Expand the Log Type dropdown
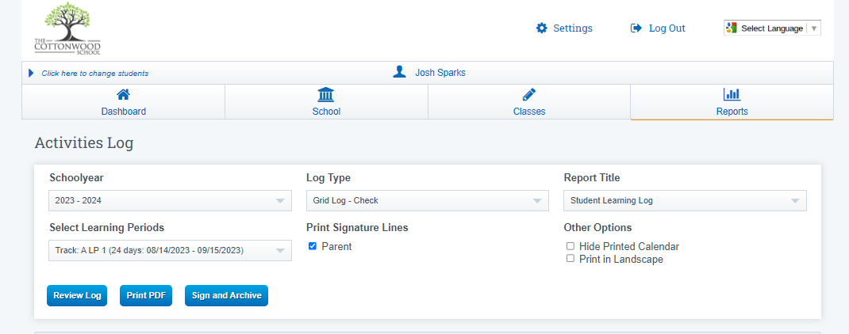Image resolution: width=849 pixels, height=334 pixels. [x=427, y=201]
